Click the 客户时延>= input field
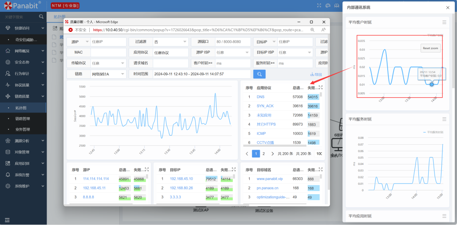This screenshot has height=225, width=457. coord(233,63)
